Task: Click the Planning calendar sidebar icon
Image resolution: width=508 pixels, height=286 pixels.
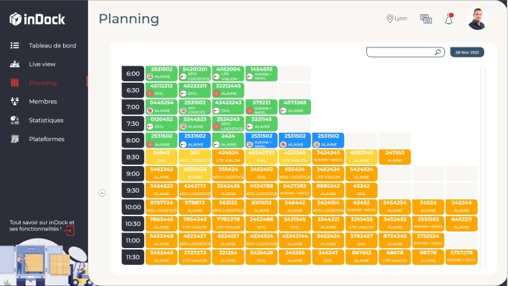Action: 14,83
